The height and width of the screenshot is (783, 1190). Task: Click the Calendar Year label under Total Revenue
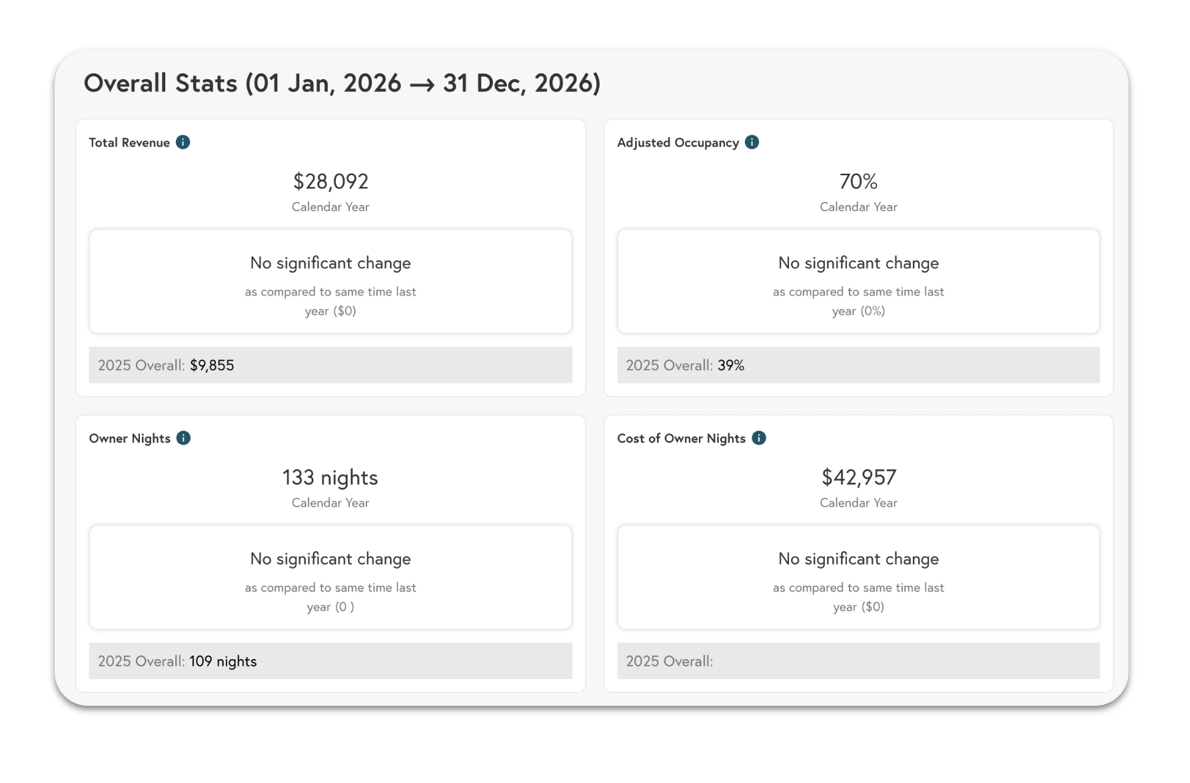click(330, 206)
